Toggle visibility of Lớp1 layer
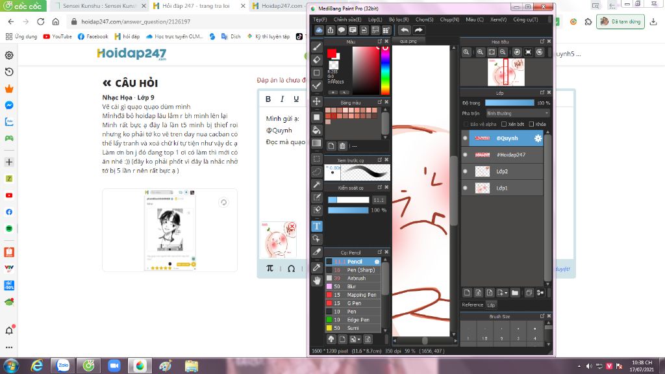Image resolution: width=665 pixels, height=374 pixels. coord(465,188)
